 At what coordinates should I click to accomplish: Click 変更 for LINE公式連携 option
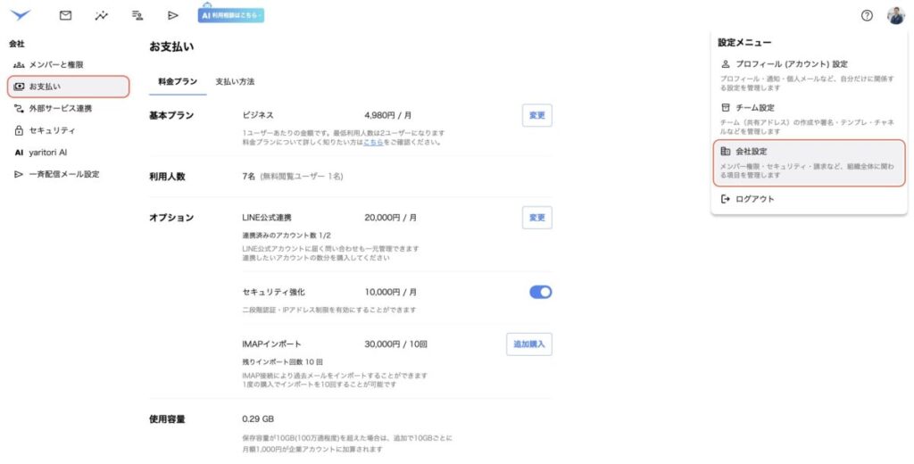click(x=536, y=218)
